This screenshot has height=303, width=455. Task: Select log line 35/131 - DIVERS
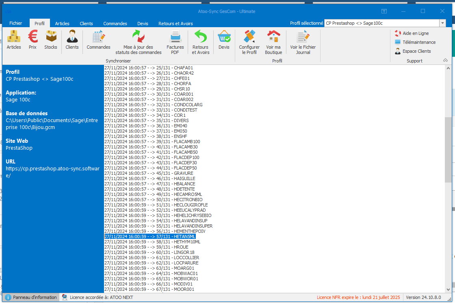pos(146,120)
